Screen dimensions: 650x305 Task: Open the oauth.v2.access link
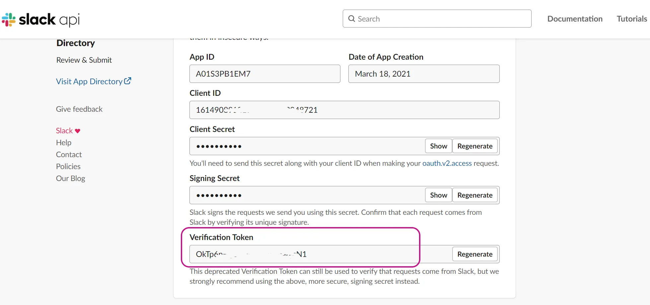click(x=447, y=163)
